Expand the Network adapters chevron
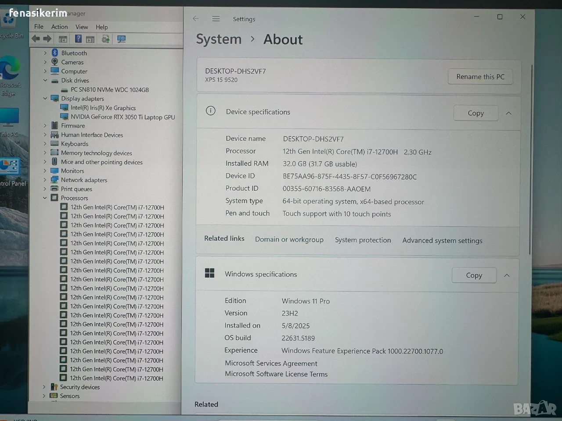562x421 pixels. click(x=45, y=180)
